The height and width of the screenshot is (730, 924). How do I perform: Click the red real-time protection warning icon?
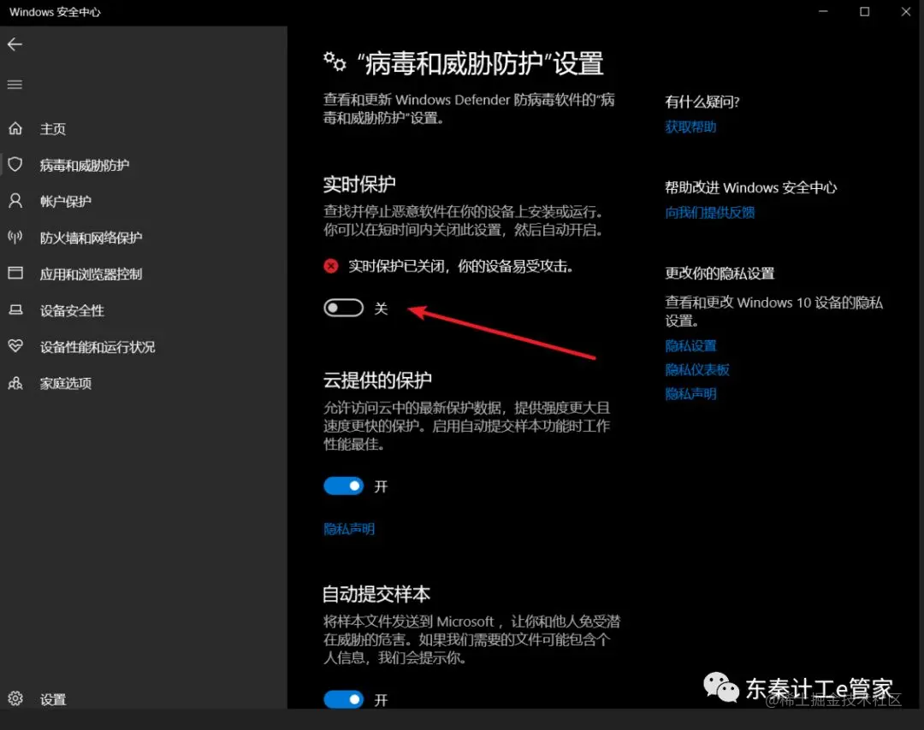pos(331,266)
